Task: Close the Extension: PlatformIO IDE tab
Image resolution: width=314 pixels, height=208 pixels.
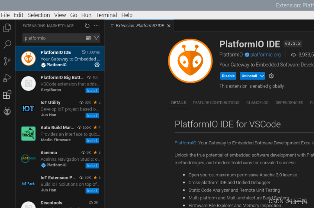Action: coord(169,26)
